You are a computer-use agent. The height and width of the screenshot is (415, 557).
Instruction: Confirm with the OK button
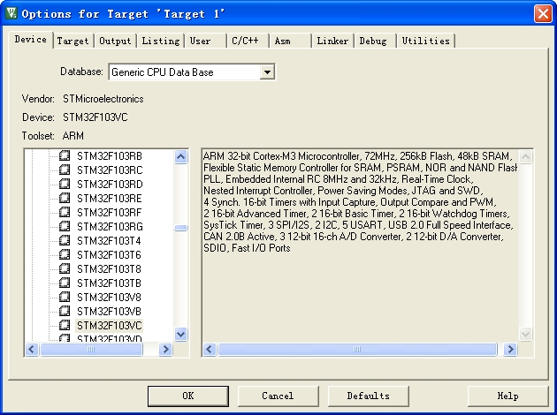coord(188,396)
